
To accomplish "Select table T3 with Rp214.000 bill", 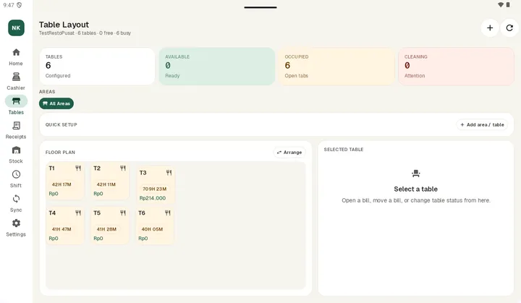I will click(155, 185).
